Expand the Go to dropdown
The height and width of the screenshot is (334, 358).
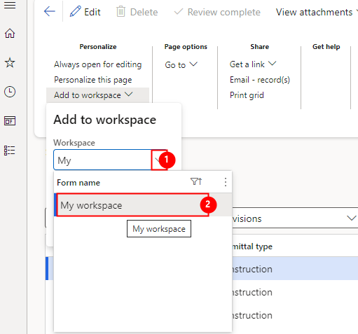(x=181, y=64)
